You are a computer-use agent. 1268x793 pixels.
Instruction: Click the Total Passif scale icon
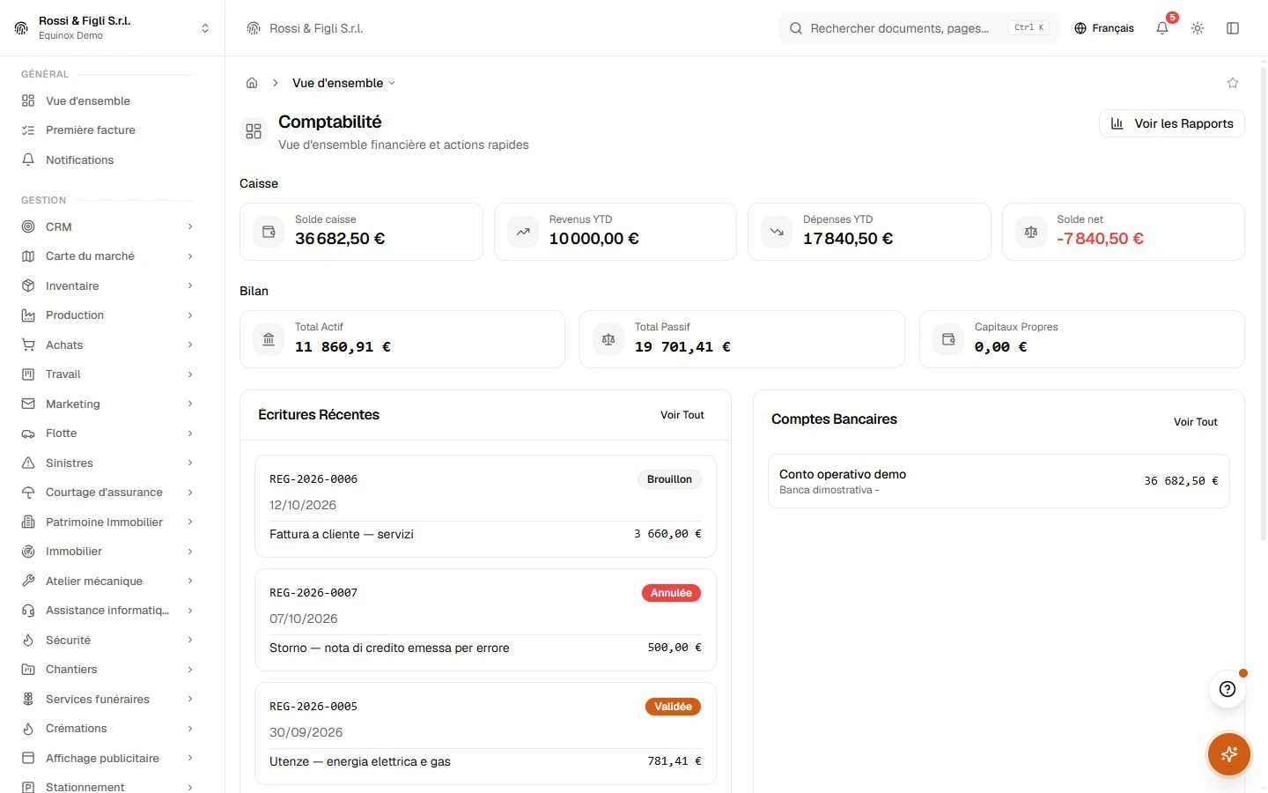click(x=608, y=339)
